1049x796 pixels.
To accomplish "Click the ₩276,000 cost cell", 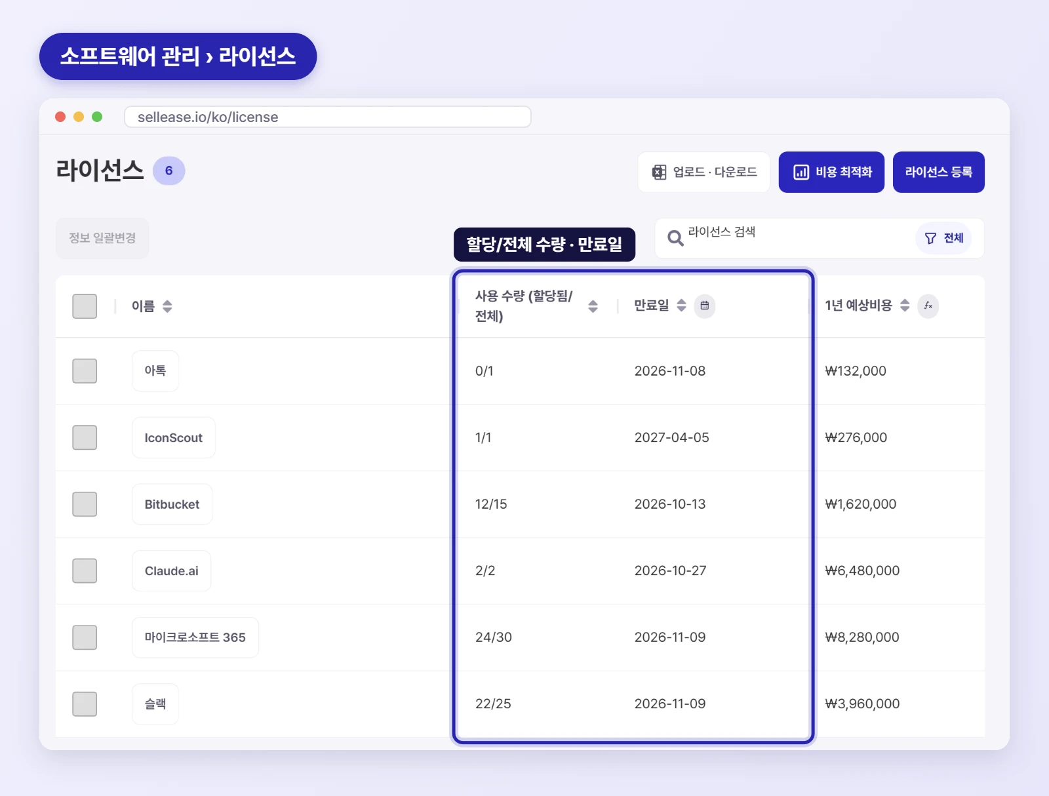I will pyautogui.click(x=856, y=437).
